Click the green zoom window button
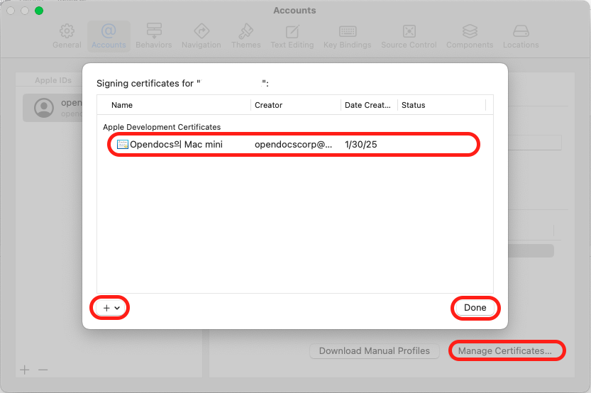Screen dimensions: 591x393 pyautogui.click(x=39, y=11)
